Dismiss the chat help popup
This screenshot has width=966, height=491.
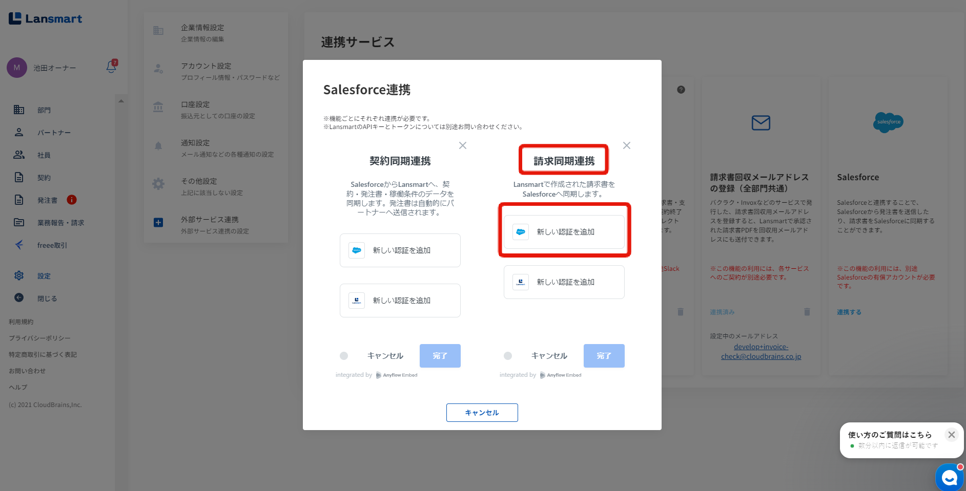coord(951,435)
